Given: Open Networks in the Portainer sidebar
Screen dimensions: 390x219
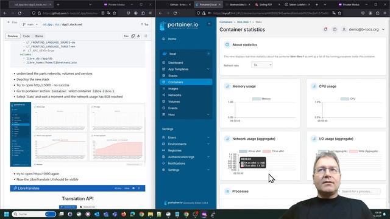Looking at the screenshot, I should click(x=174, y=95).
